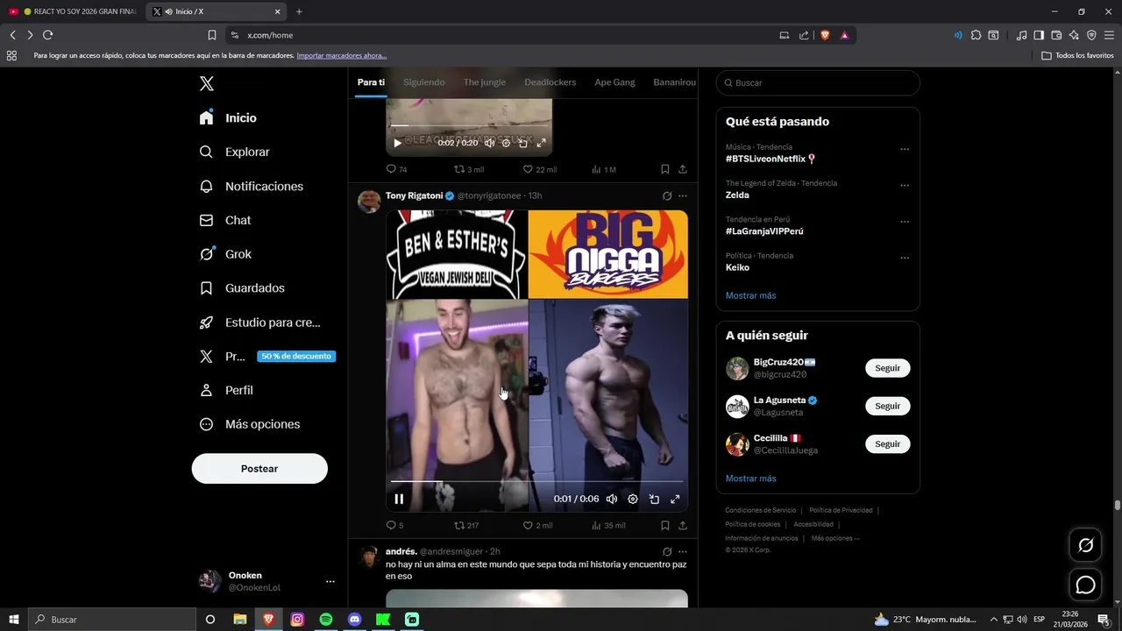1122x631 pixels.
Task: Mute the upper 0:20 video
Action: (x=489, y=143)
